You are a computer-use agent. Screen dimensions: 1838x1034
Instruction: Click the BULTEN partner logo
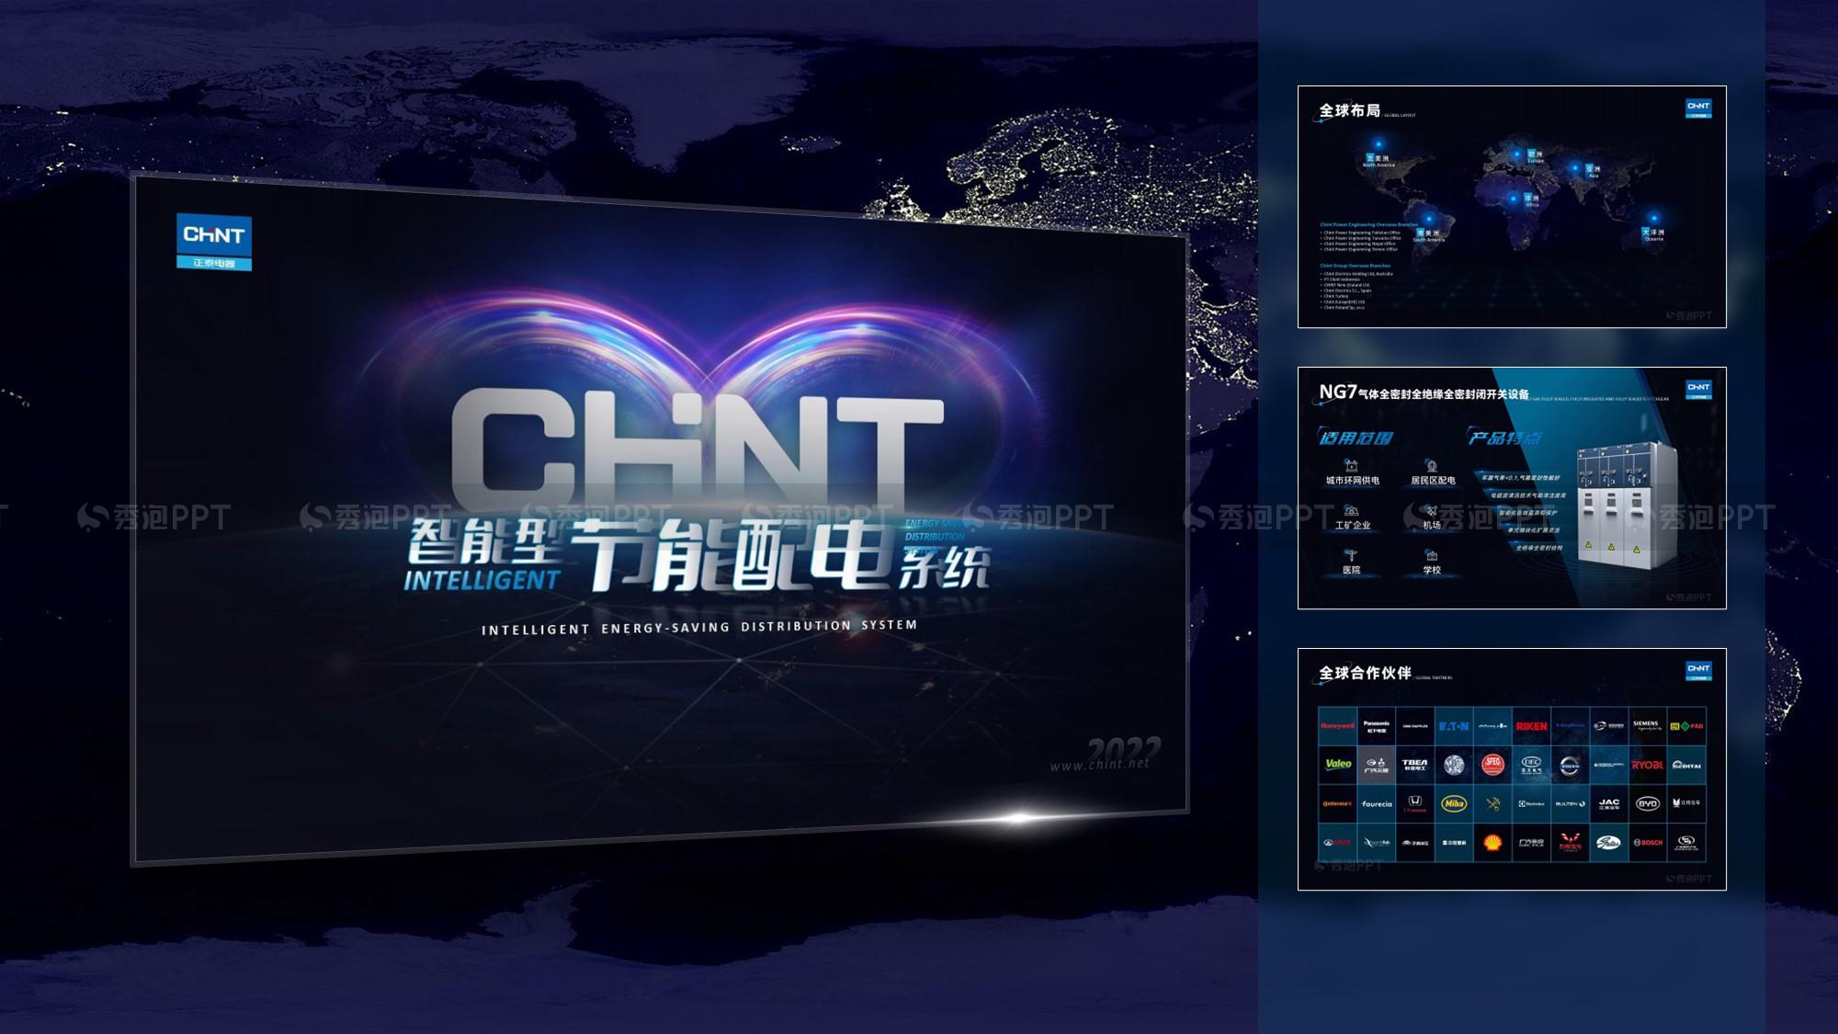[x=1569, y=804]
